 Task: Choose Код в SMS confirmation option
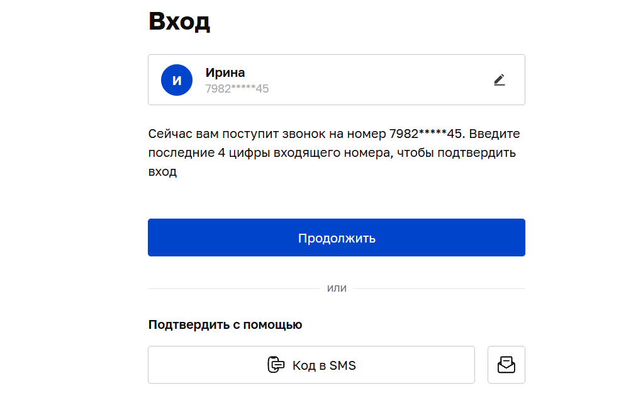pyautogui.click(x=311, y=365)
